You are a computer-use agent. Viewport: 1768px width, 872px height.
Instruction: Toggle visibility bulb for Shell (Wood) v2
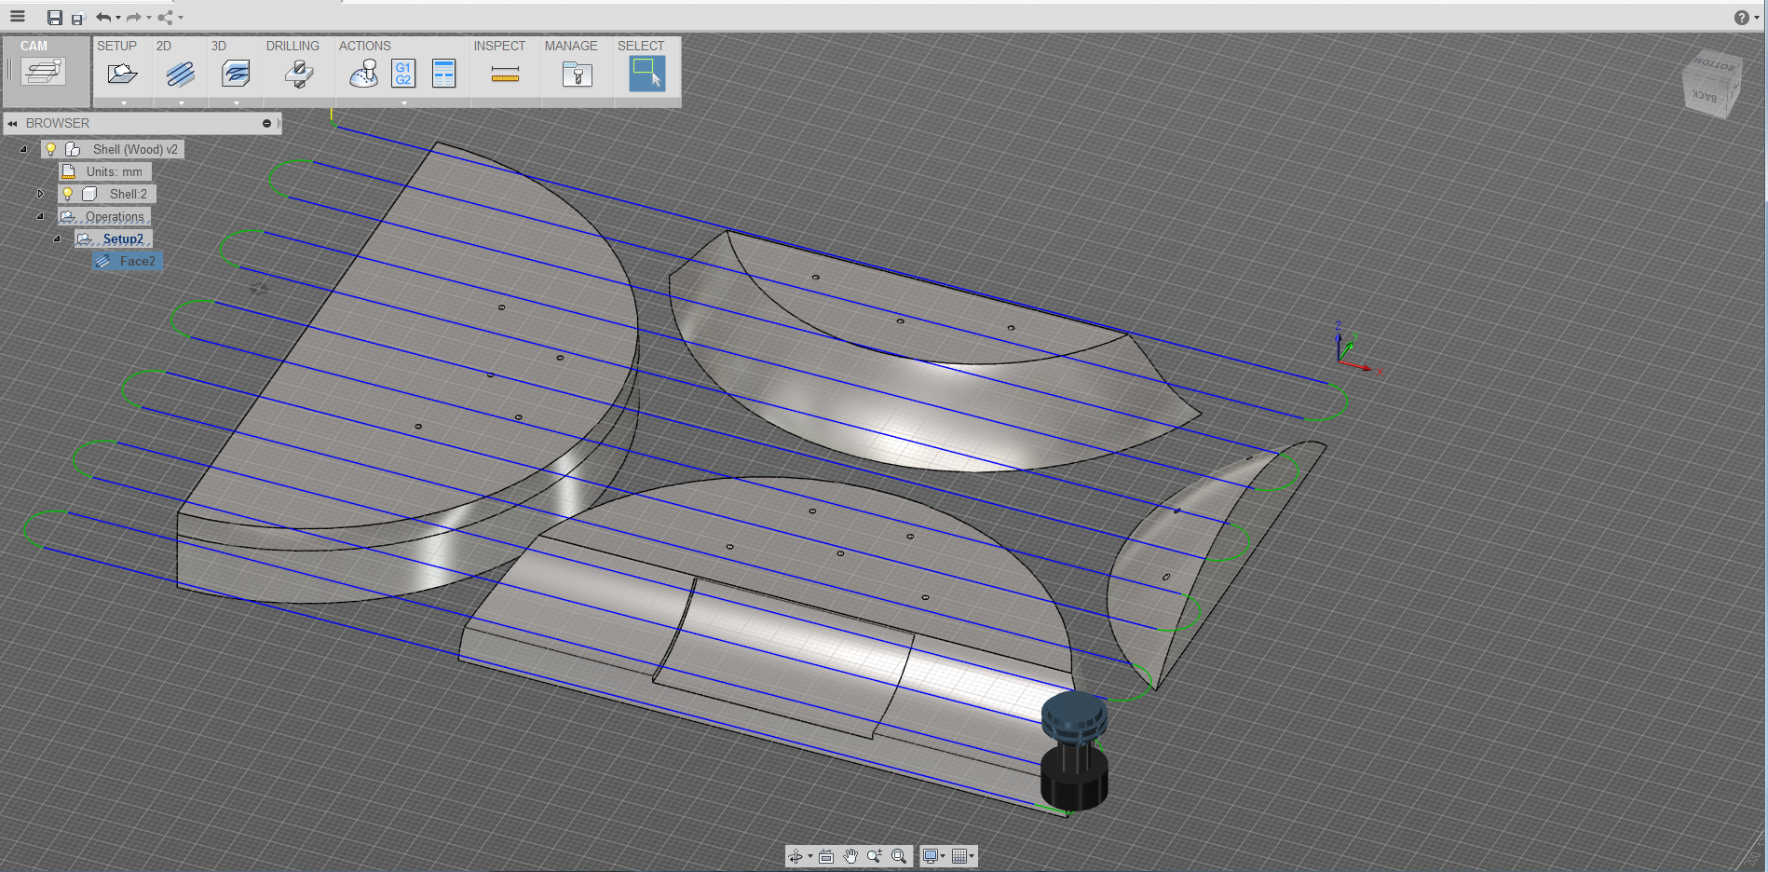click(51, 149)
